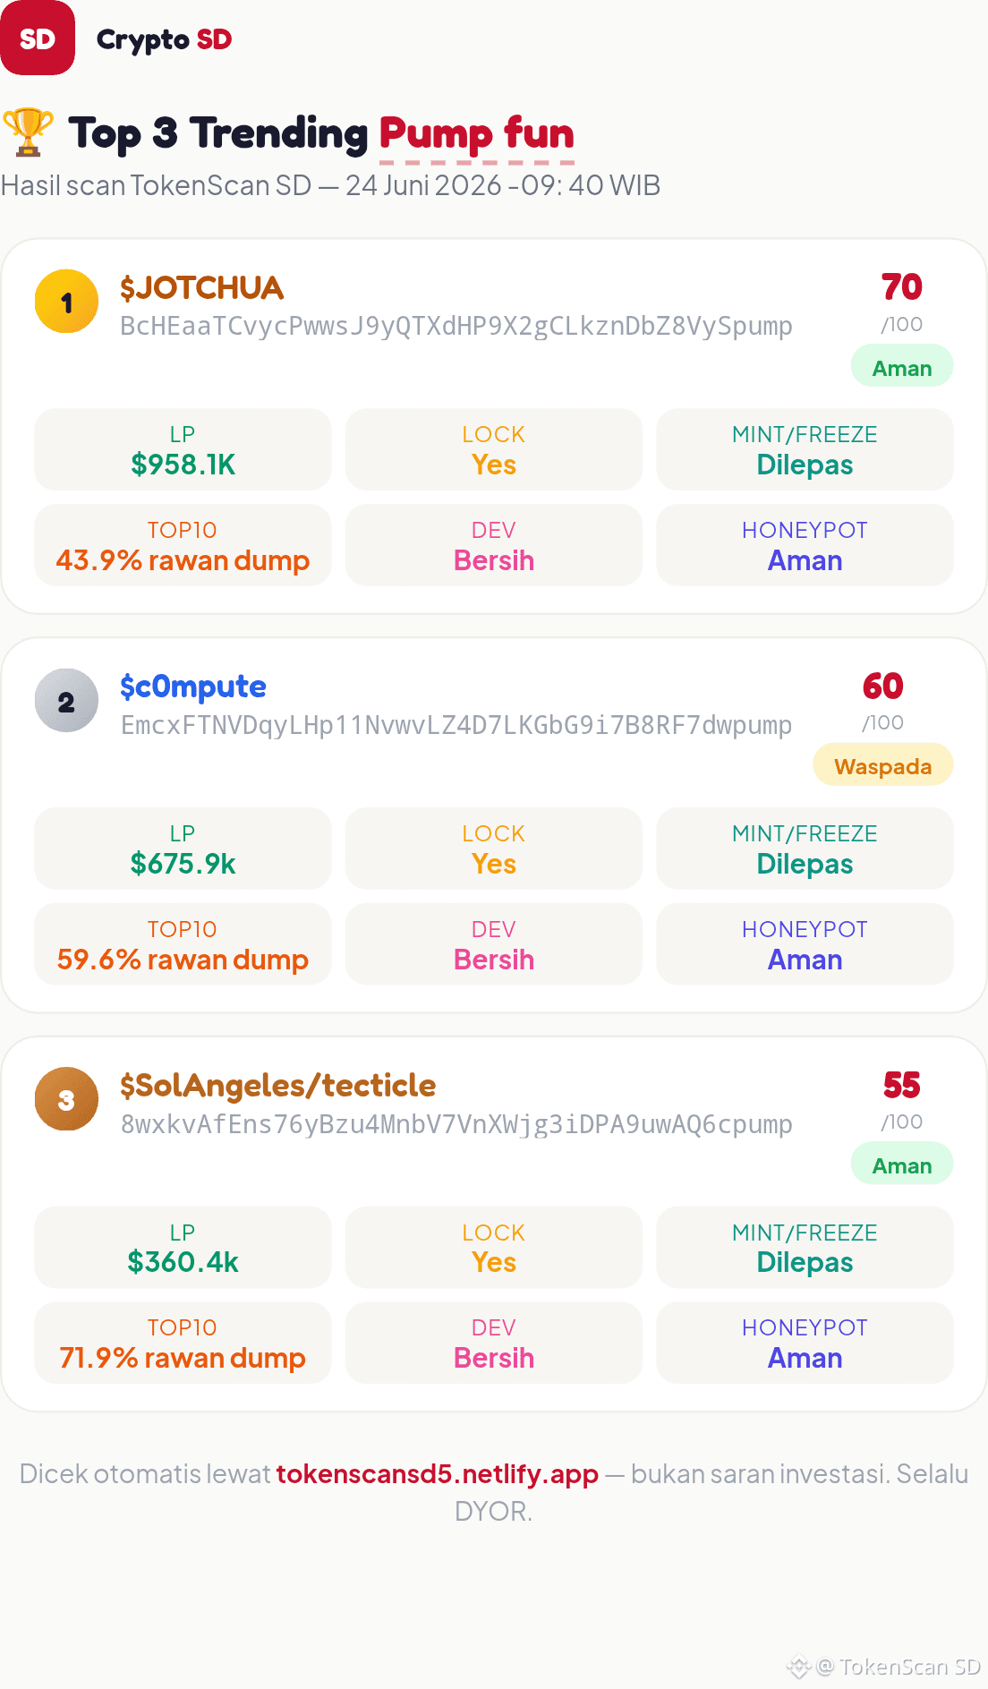988x1689 pixels.
Task: Click the gold trophy icon
Action: click(28, 132)
